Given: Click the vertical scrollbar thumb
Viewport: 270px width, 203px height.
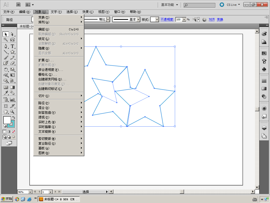Looking at the screenshot, I should 257,109.
